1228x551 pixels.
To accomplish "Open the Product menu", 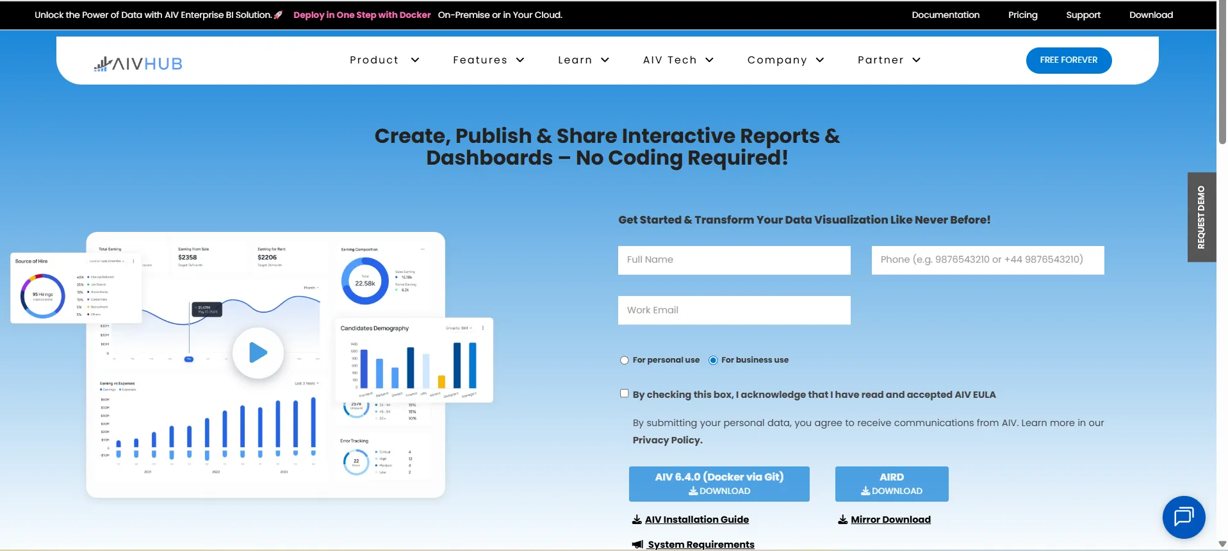I will coord(374,60).
